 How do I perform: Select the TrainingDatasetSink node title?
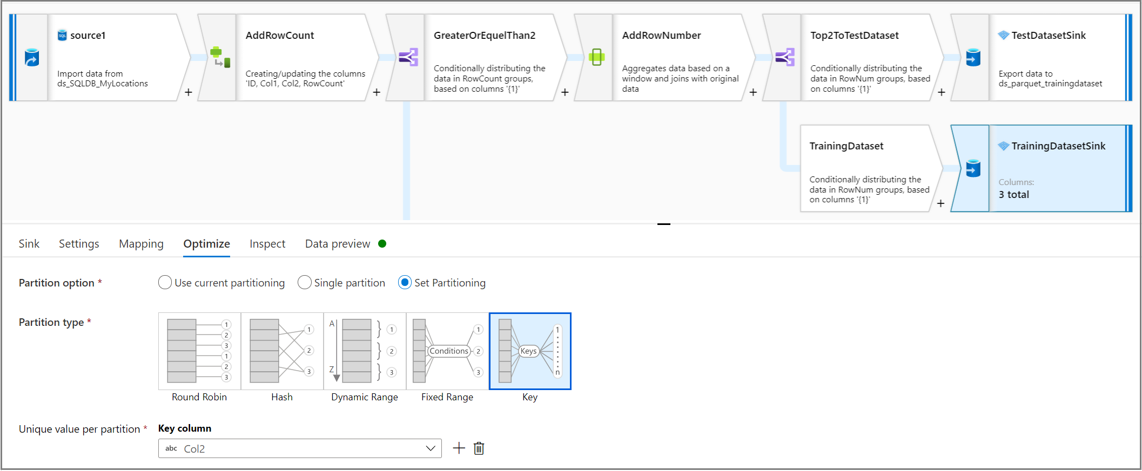coord(1058,146)
